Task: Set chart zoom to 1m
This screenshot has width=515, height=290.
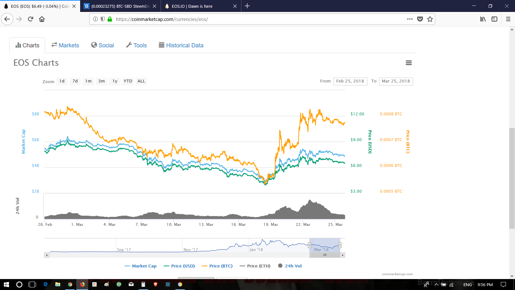Action: 89,81
